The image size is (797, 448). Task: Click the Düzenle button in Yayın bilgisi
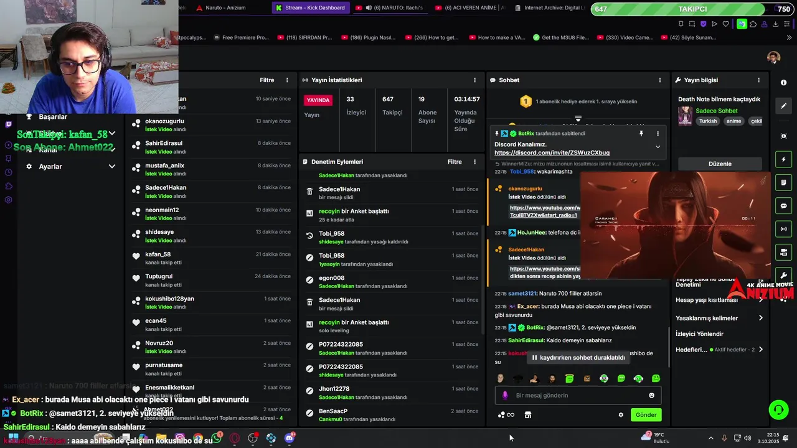tap(720, 164)
